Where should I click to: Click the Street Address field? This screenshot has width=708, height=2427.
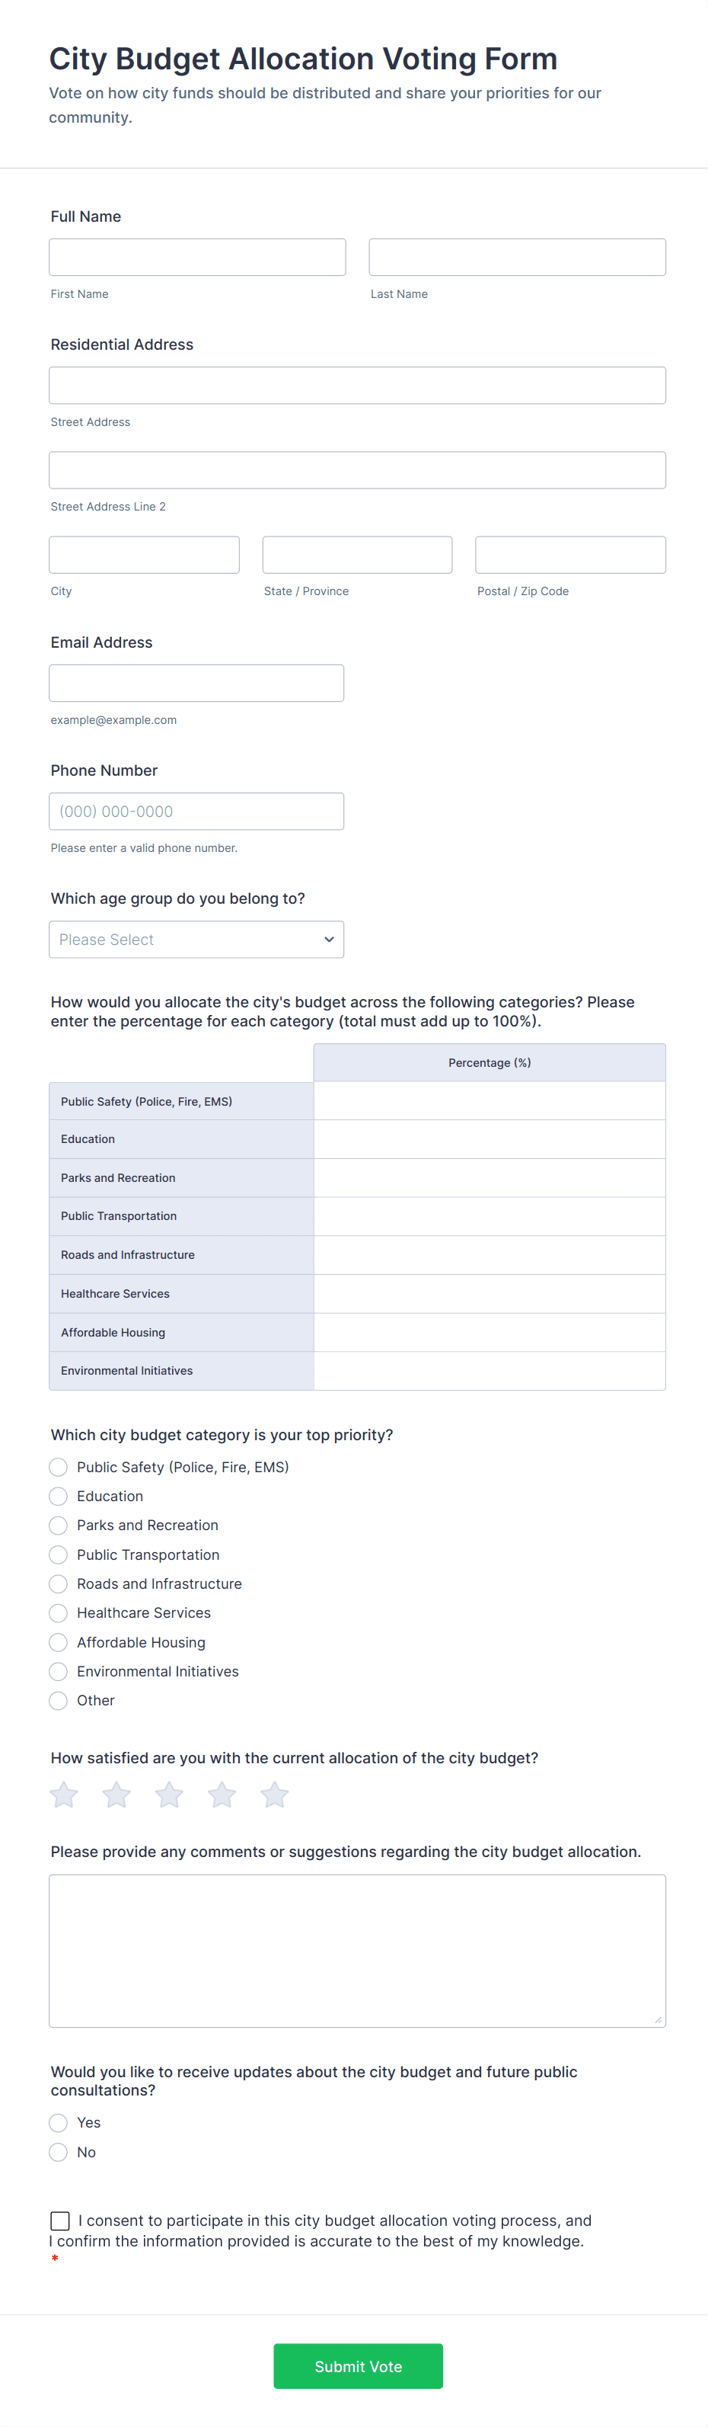point(357,384)
